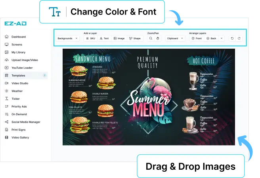Bring the layer to Front

click(197, 38)
